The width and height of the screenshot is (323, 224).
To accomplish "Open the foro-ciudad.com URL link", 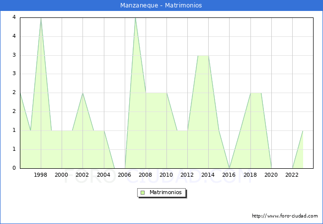I will [x=285, y=216].
